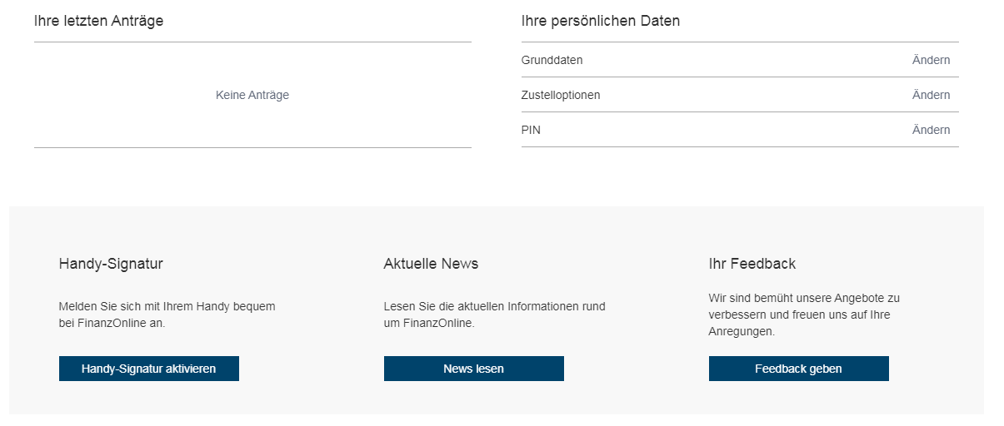Viewport: 1004px width, 426px height.
Task: Click Ändern link for Grunddaten
Action: click(x=931, y=60)
